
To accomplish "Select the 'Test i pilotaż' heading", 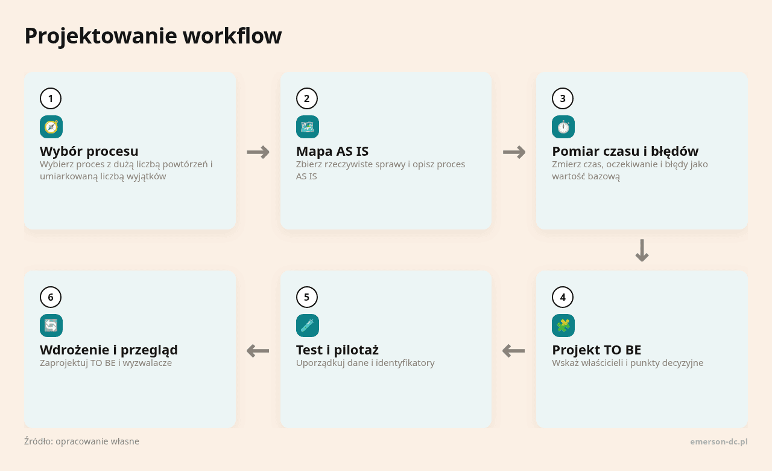I will [337, 350].
